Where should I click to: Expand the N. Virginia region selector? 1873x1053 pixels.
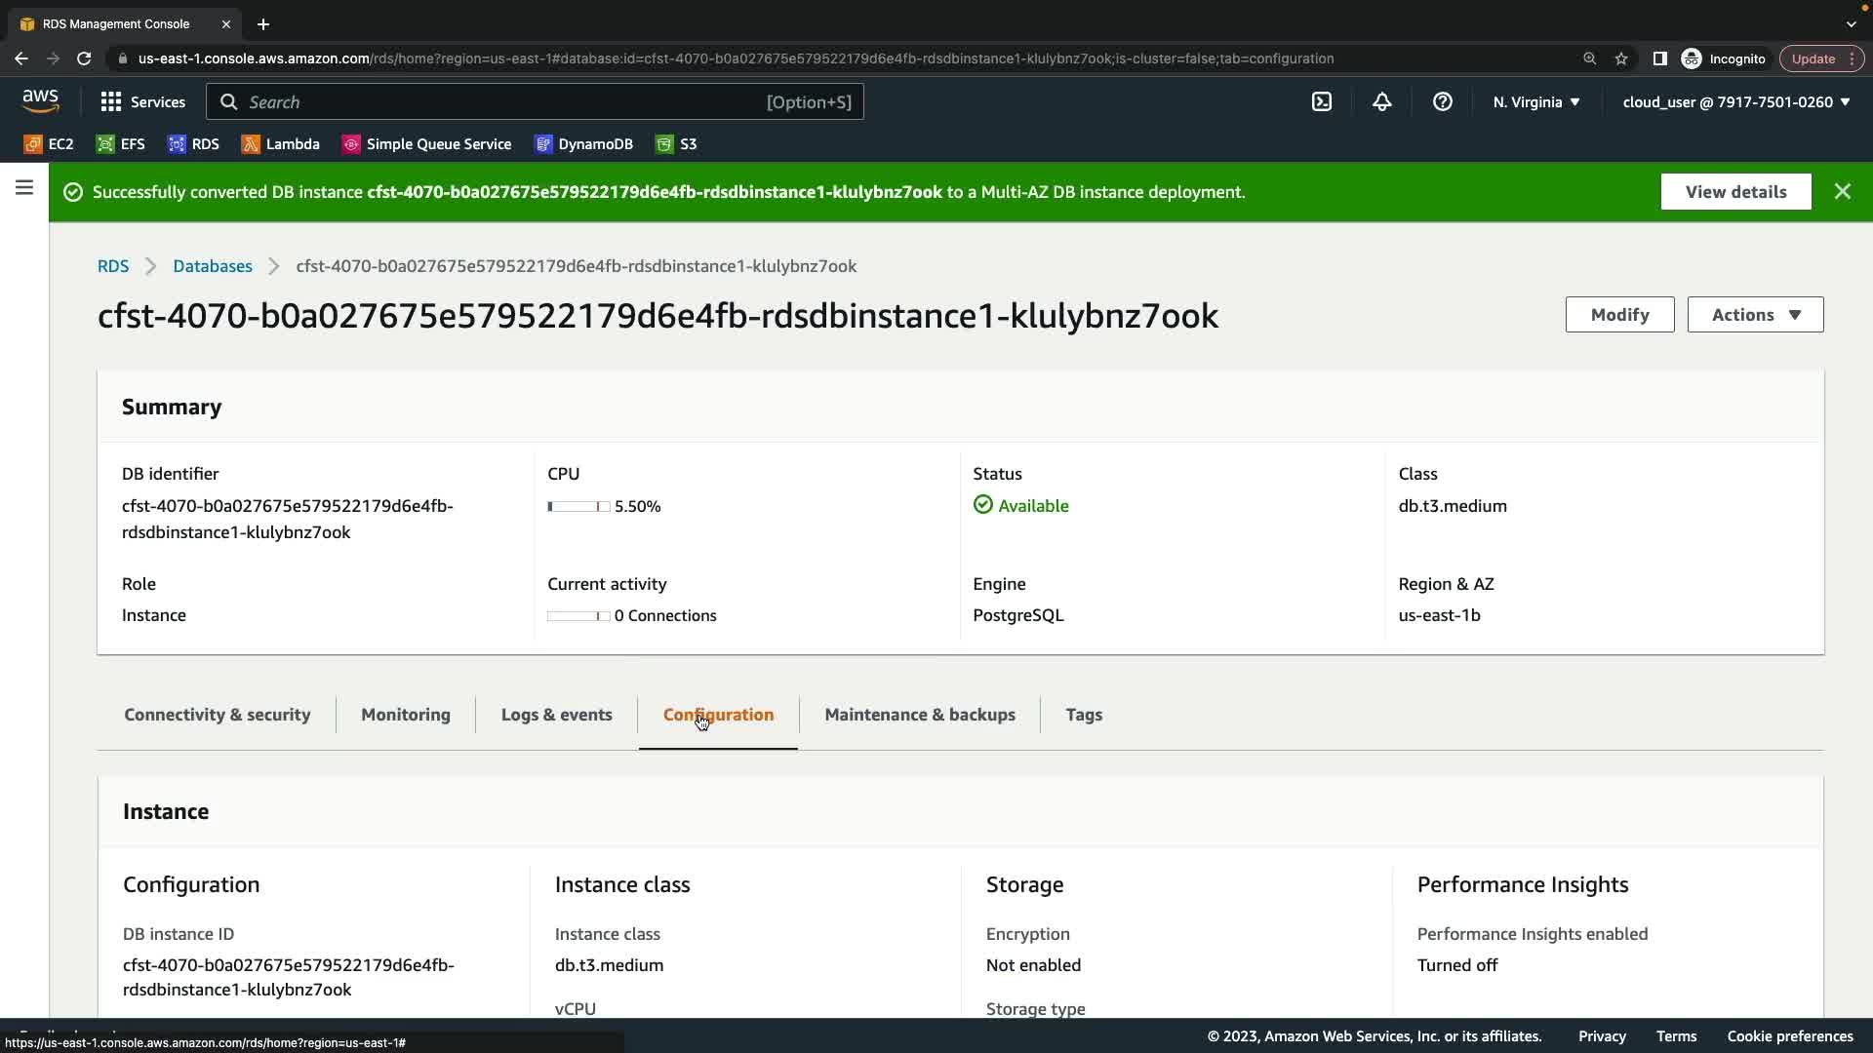[x=1535, y=101]
